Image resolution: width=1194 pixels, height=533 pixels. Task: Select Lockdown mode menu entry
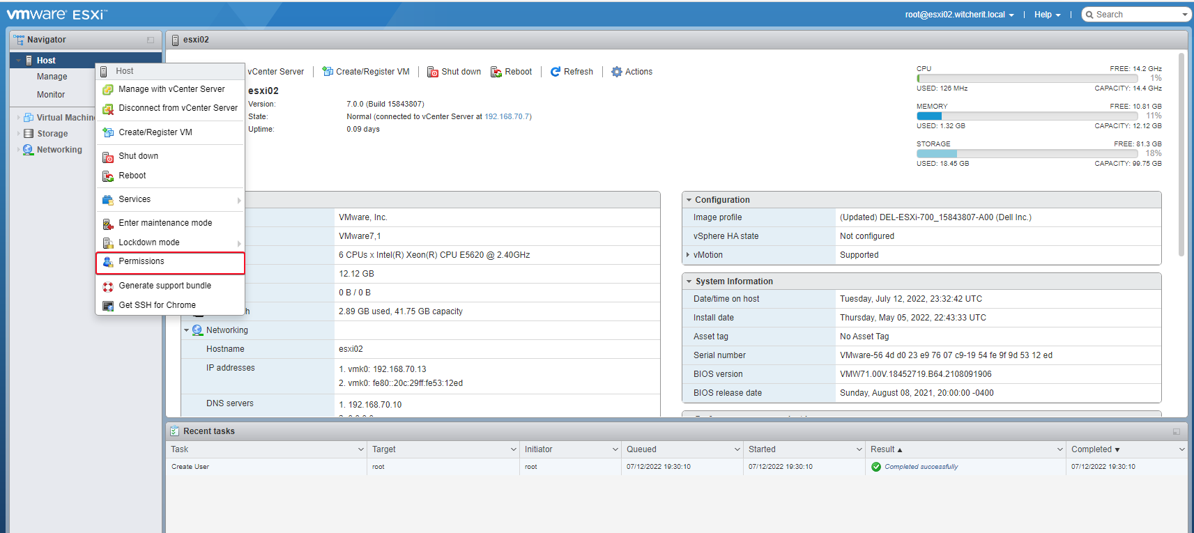[170, 242]
